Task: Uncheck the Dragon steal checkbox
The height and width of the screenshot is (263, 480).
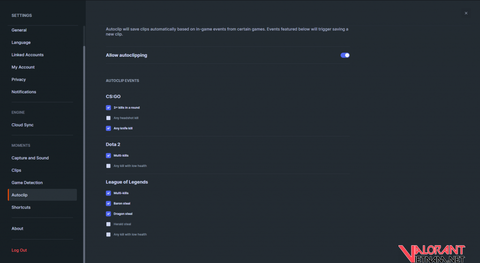Action: (108, 214)
